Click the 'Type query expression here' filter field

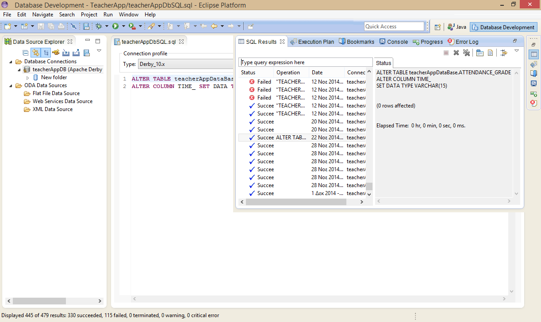tap(306, 62)
